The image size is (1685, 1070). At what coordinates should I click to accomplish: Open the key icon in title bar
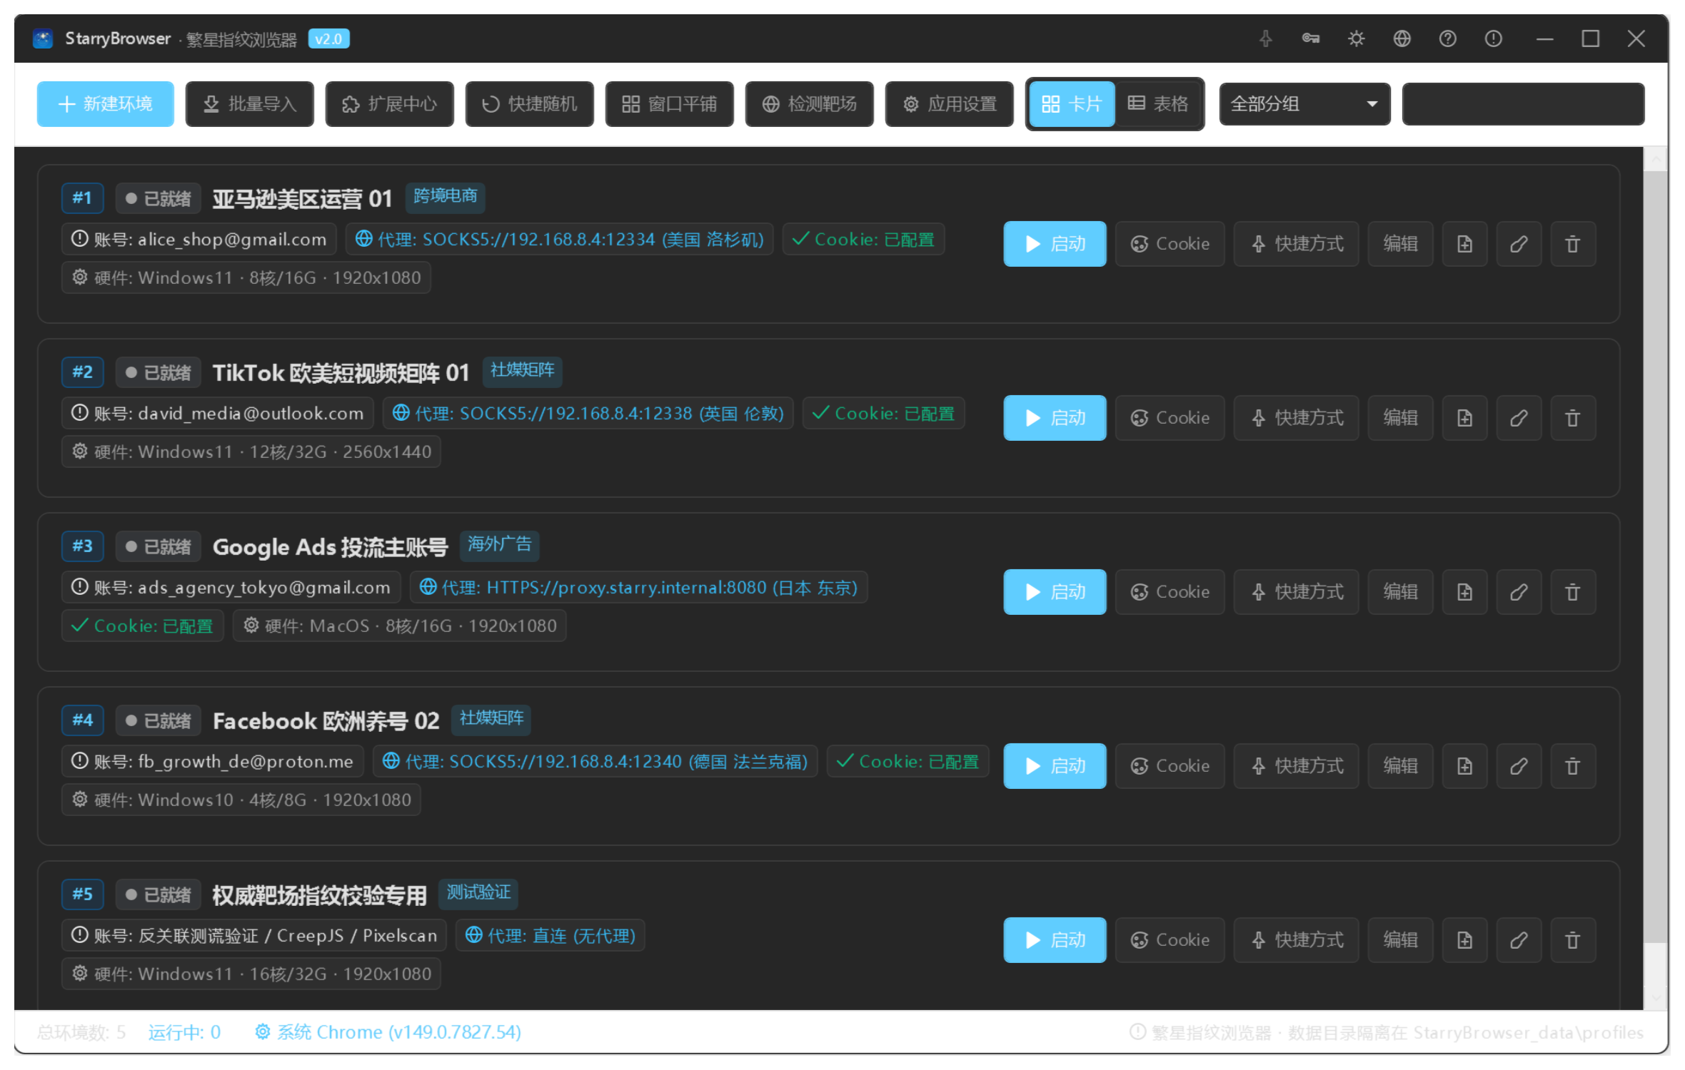coord(1311,39)
